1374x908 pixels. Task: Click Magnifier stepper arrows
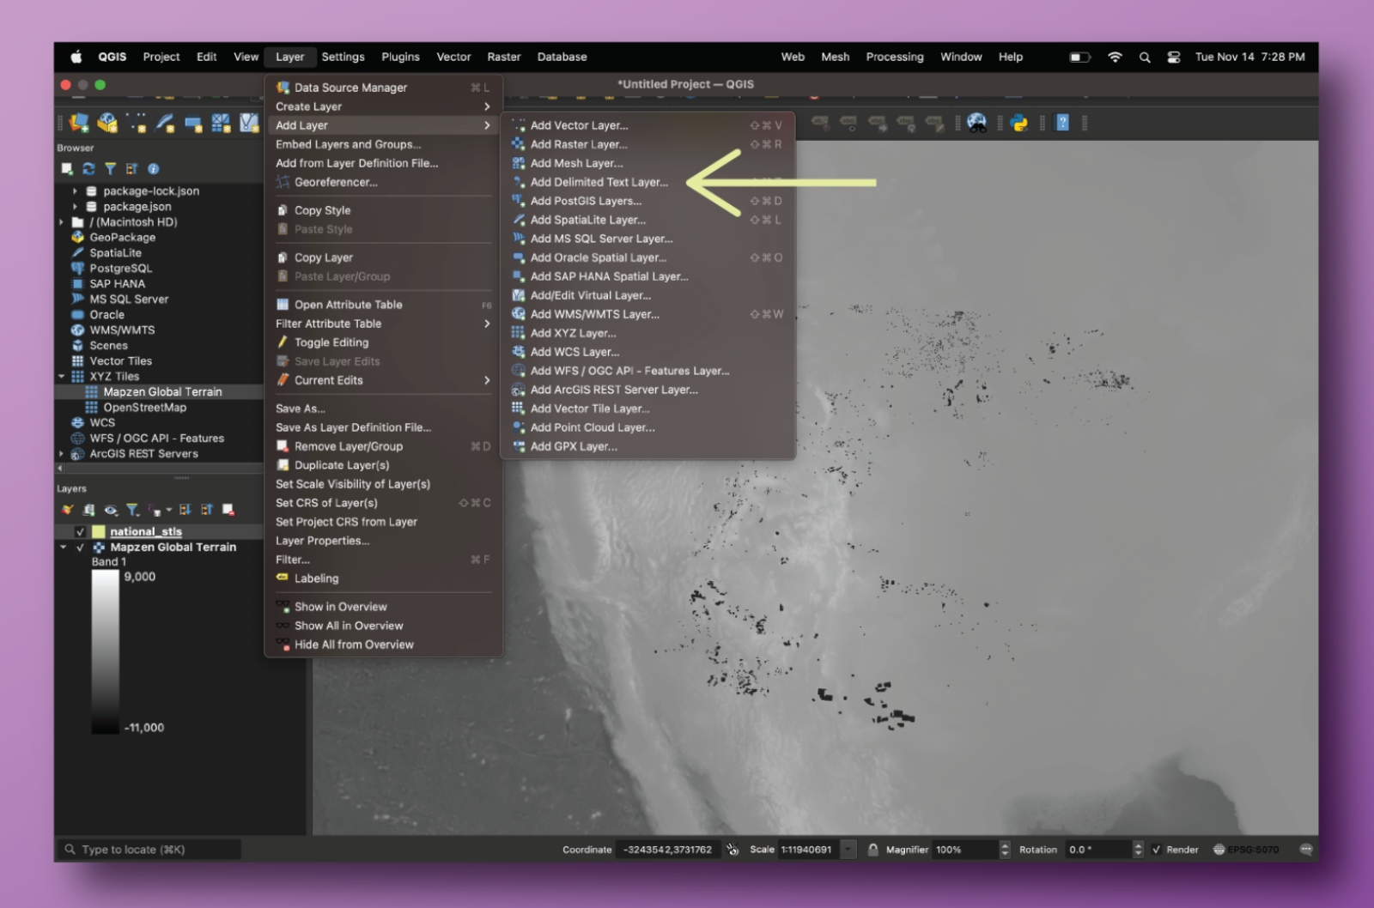[1006, 850]
